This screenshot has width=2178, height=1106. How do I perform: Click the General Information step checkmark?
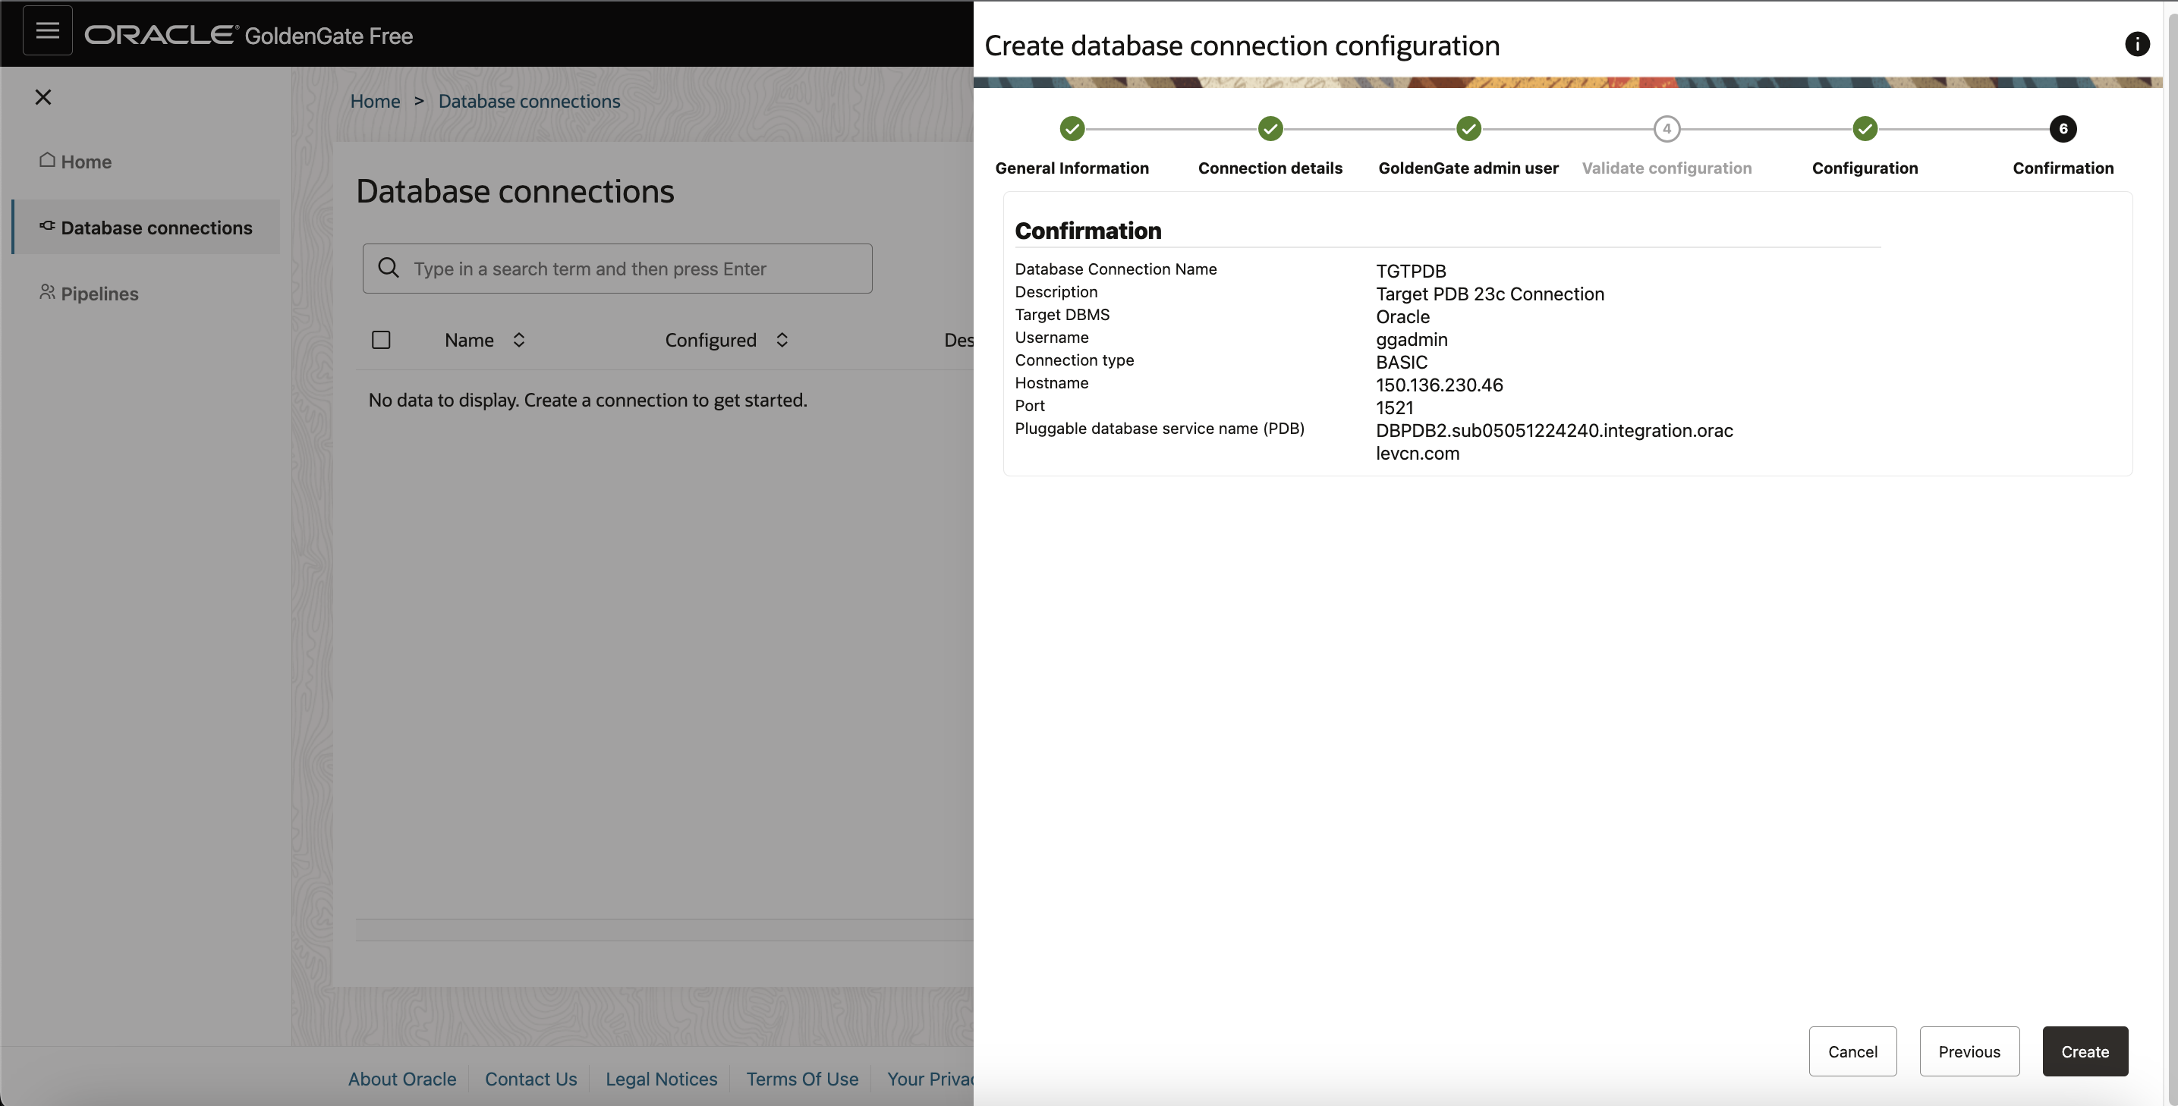point(1072,128)
